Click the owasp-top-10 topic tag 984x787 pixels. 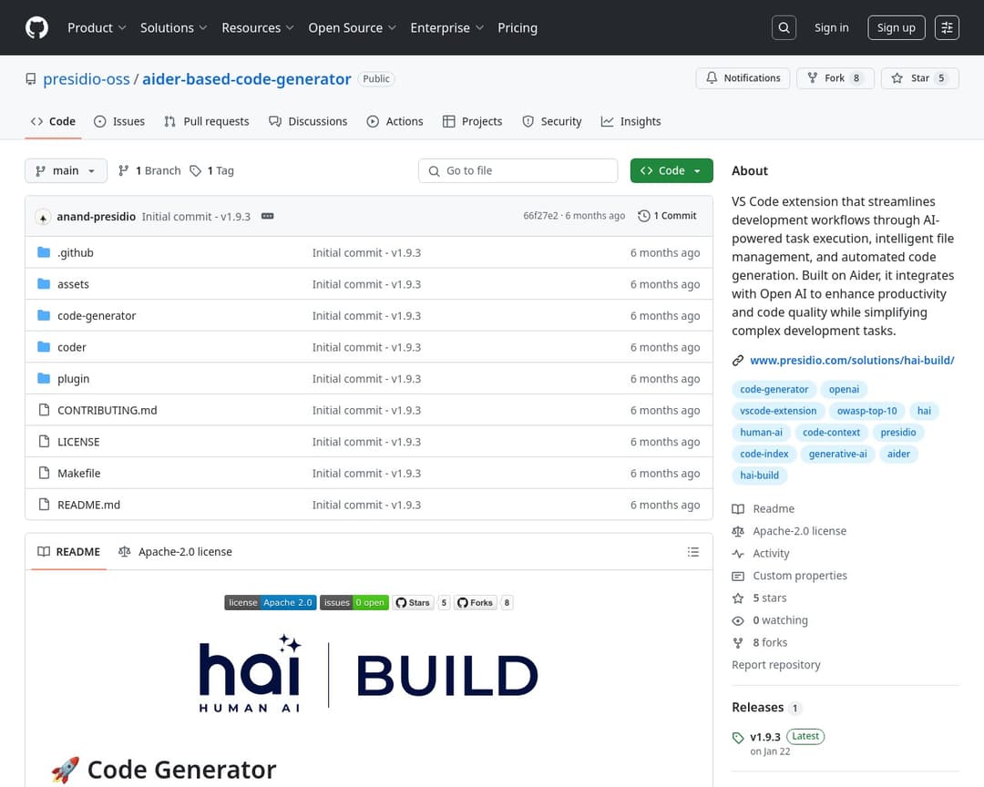[866, 411]
